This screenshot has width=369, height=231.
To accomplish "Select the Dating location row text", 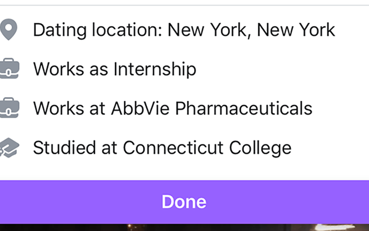I will pos(184,30).
